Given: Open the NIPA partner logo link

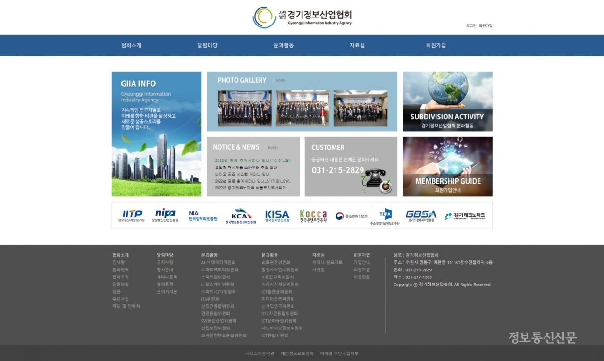Looking at the screenshot, I should coord(165,216).
